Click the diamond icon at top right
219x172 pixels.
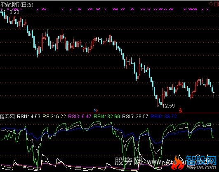click(211, 5)
